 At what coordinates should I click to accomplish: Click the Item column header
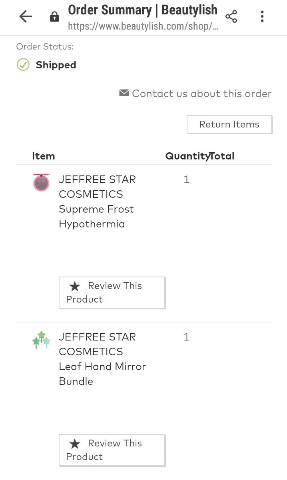[44, 156]
